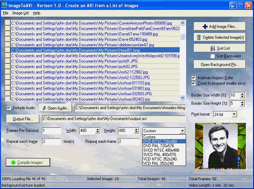Click the blue plus Add Image icon
The height and width of the screenshot is (189, 254).
pyautogui.click(x=205, y=26)
